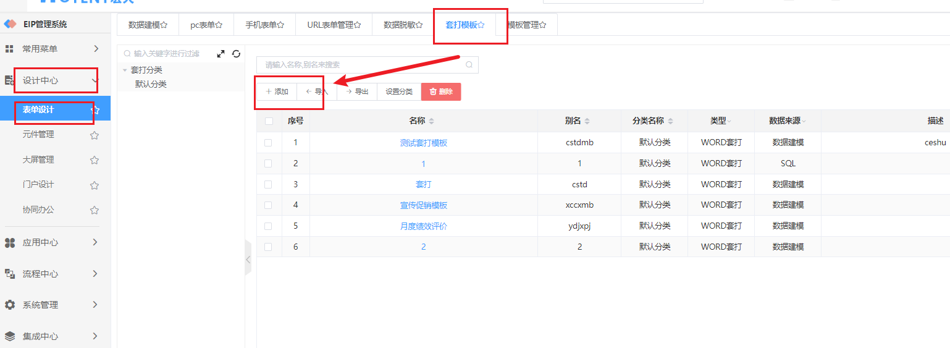950x348 pixels.
Task: Check the row with alias 1
Action: tap(268, 164)
